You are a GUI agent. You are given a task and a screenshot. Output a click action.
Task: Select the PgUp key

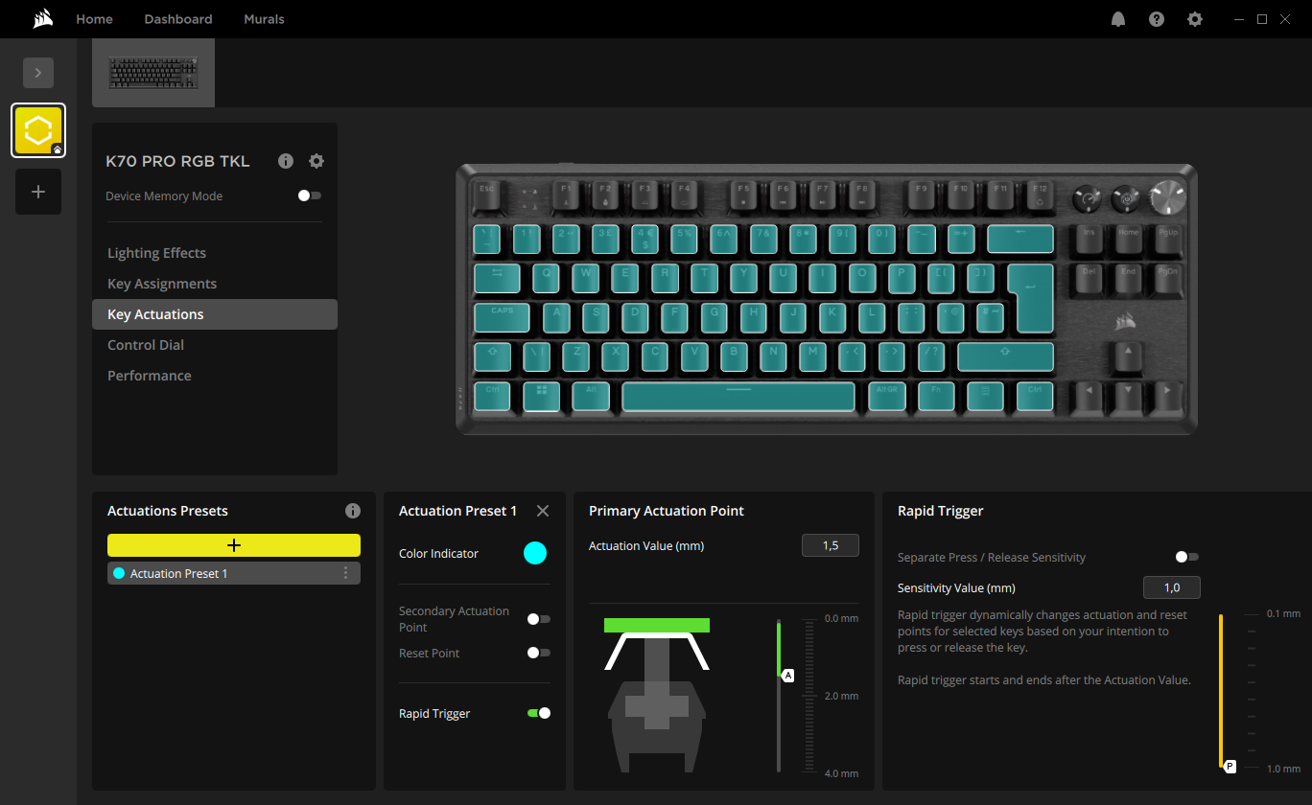coord(1167,240)
